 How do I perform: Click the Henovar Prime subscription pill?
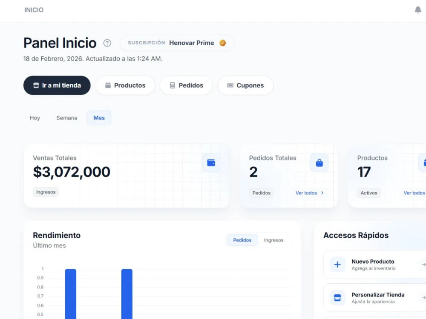(177, 43)
